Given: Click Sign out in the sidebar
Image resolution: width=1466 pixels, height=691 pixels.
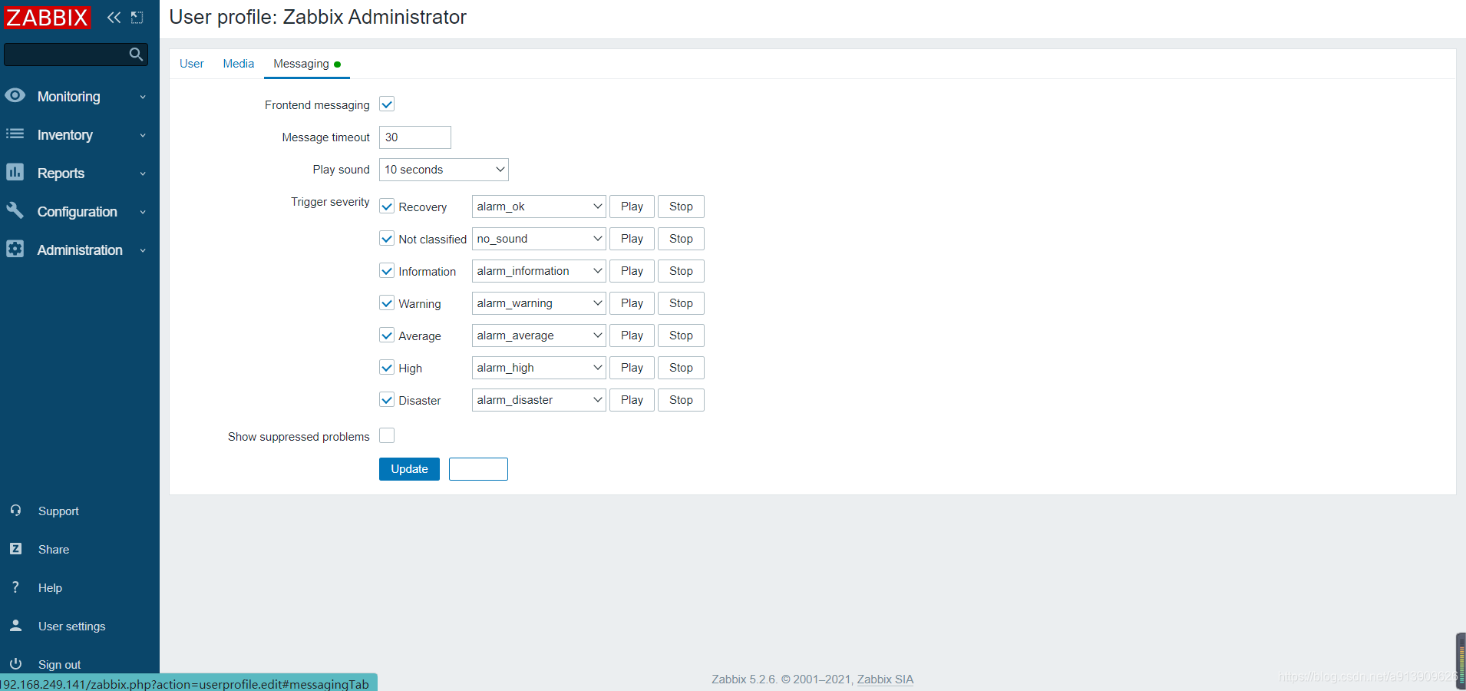Looking at the screenshot, I should coord(59,665).
